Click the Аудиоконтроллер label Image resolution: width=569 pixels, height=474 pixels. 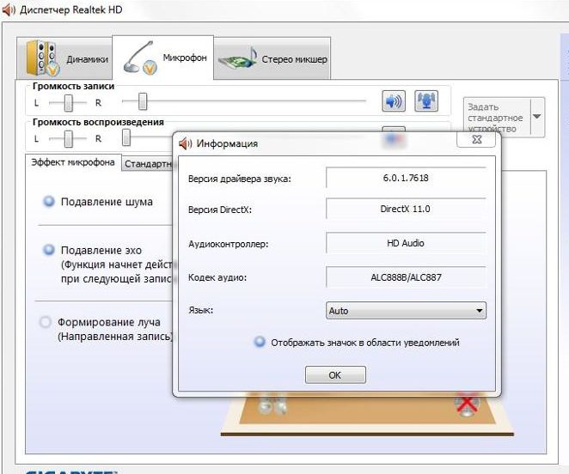pyautogui.click(x=229, y=244)
